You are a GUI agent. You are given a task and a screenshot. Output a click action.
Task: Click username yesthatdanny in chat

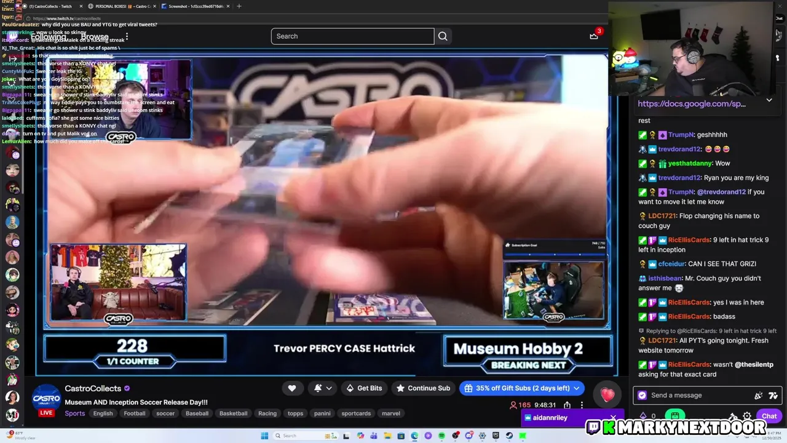pyautogui.click(x=690, y=163)
